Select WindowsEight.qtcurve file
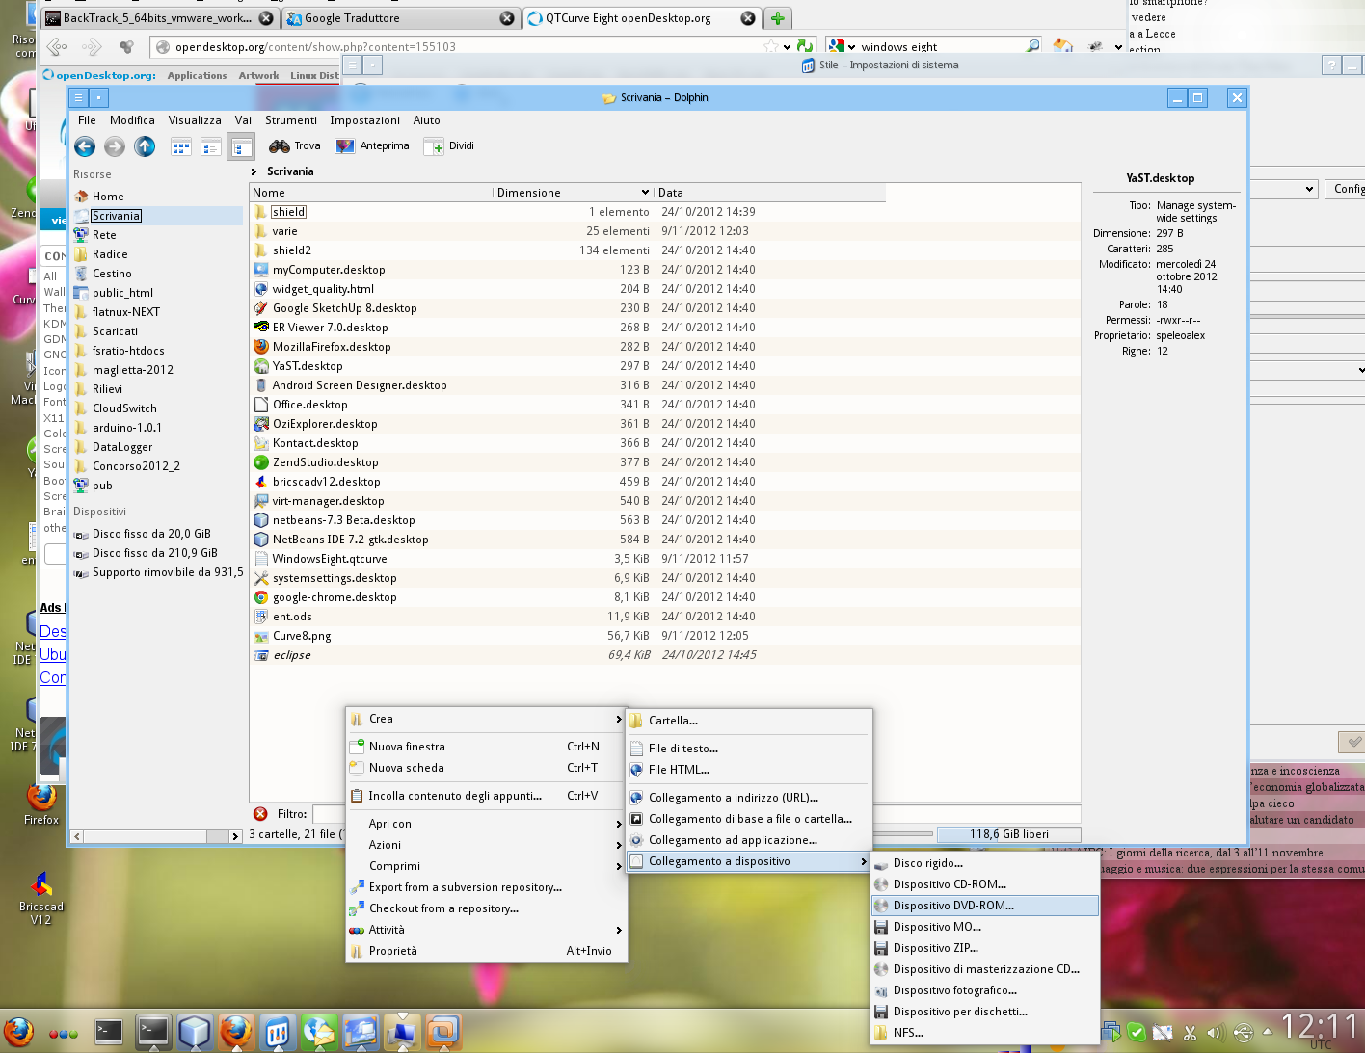This screenshot has width=1365, height=1053. point(330,559)
